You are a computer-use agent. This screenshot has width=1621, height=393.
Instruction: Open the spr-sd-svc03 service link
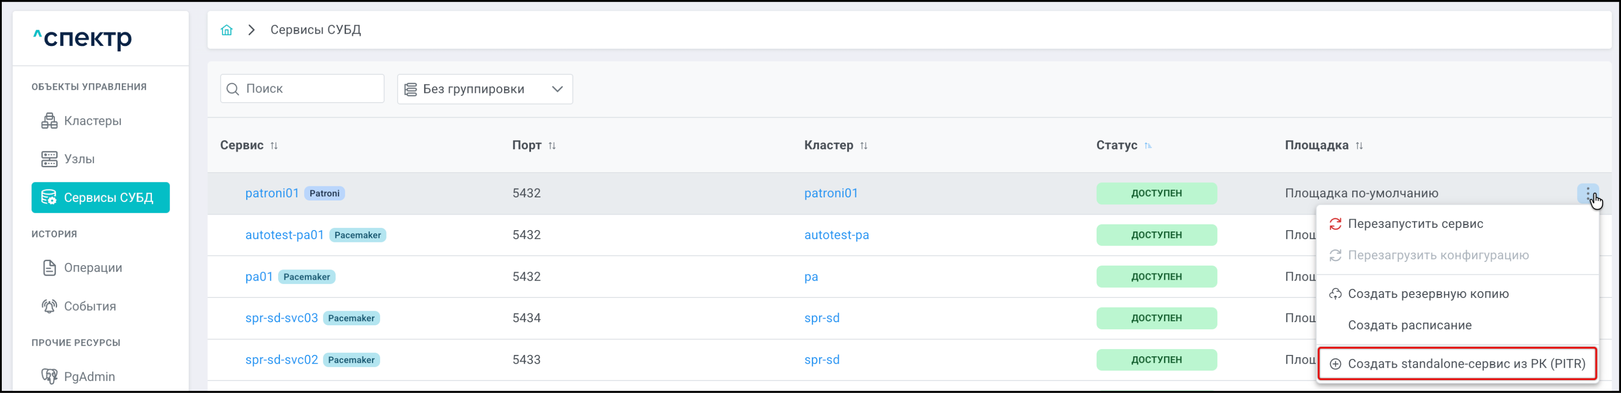click(281, 318)
